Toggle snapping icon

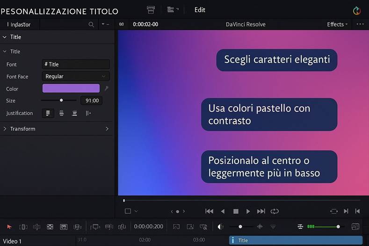tap(176, 227)
